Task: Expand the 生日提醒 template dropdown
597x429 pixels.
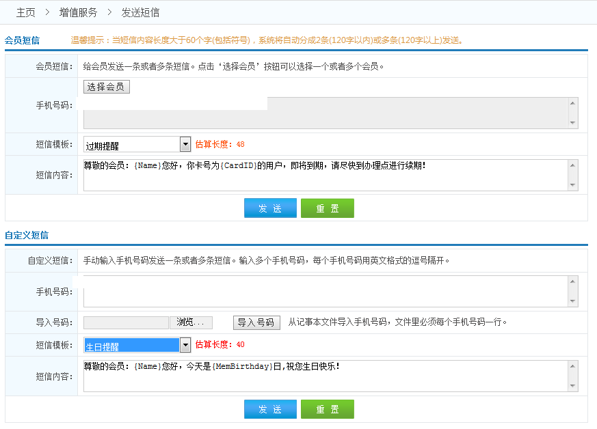Action: click(x=185, y=345)
